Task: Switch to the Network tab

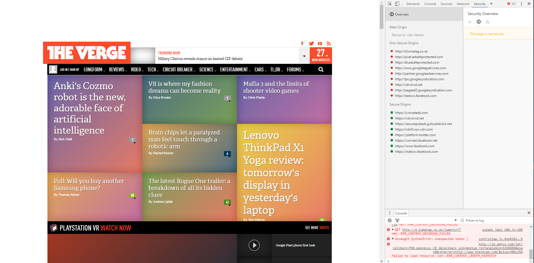Action: point(463,4)
